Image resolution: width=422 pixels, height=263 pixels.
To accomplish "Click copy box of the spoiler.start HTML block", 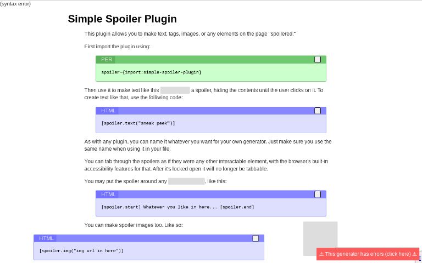I will pos(318,195).
